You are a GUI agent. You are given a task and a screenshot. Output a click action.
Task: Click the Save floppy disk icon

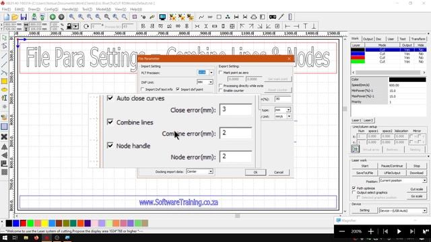coord(24,17)
